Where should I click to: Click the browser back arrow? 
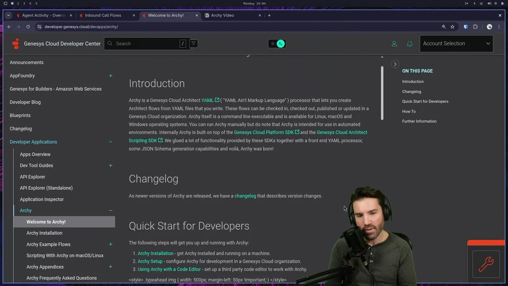tap(9, 27)
